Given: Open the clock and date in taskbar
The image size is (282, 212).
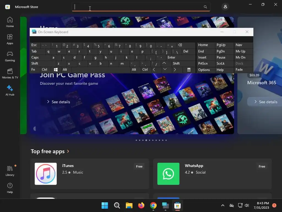Looking at the screenshot, I should (x=261, y=205).
